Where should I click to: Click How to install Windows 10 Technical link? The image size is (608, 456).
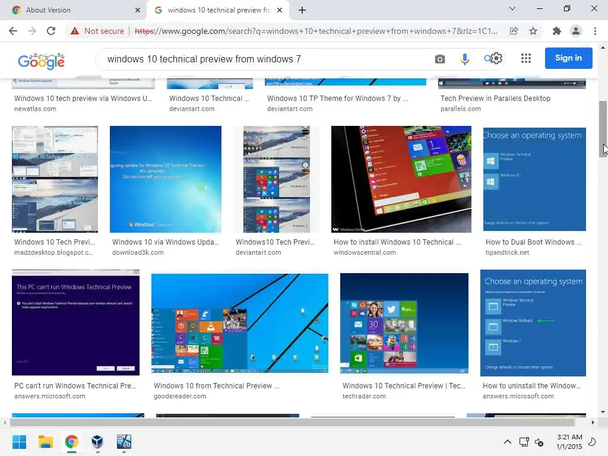tap(397, 242)
